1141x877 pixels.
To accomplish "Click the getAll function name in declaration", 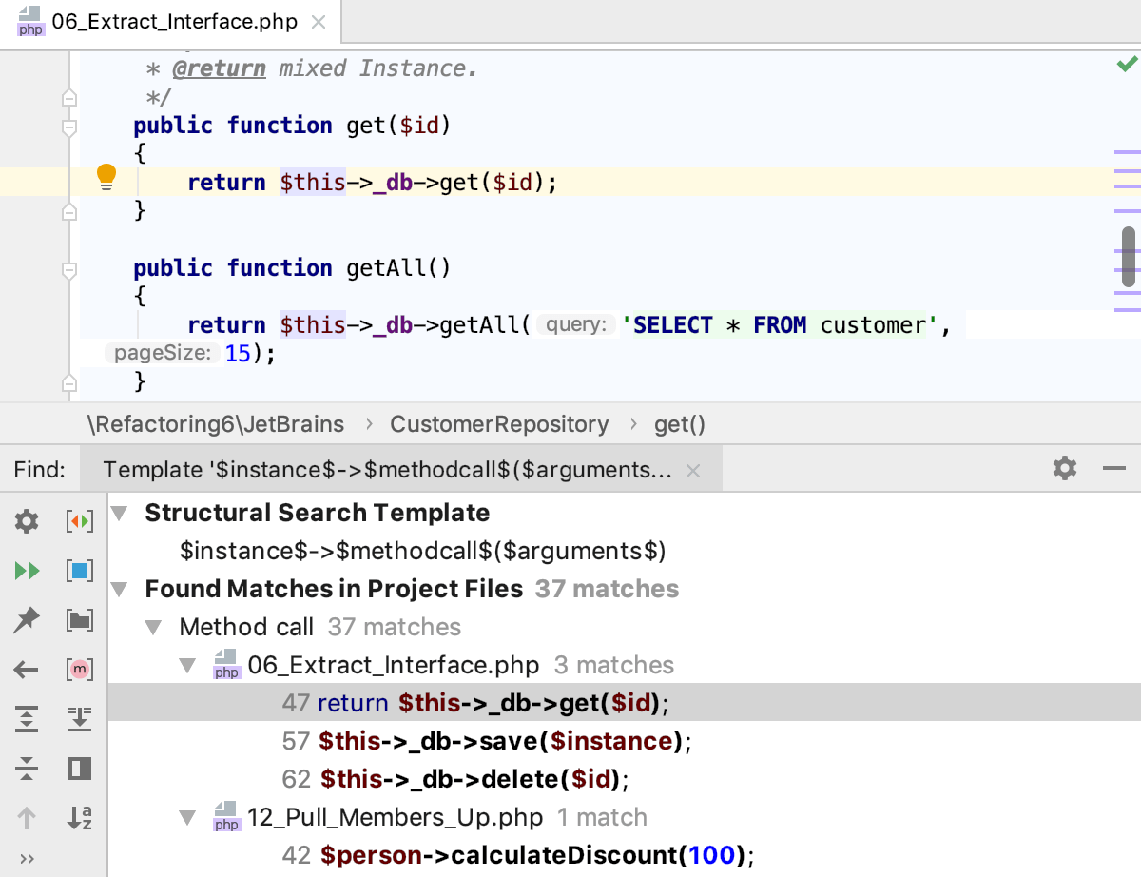I will click(385, 268).
